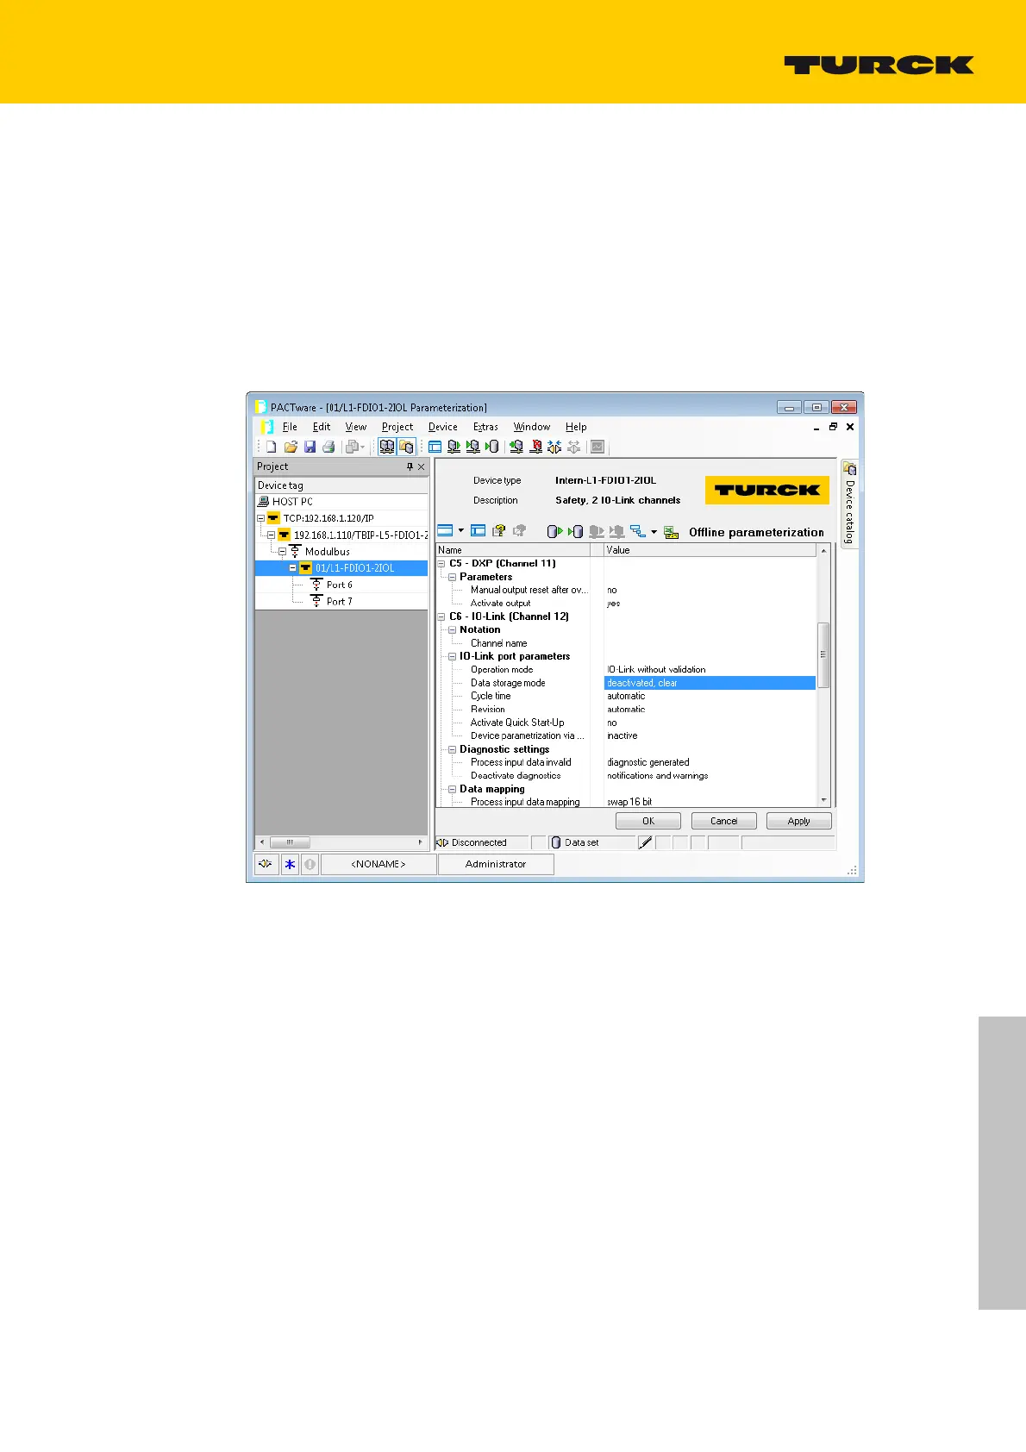Click the connection plug icon in bottom bar

266,864
